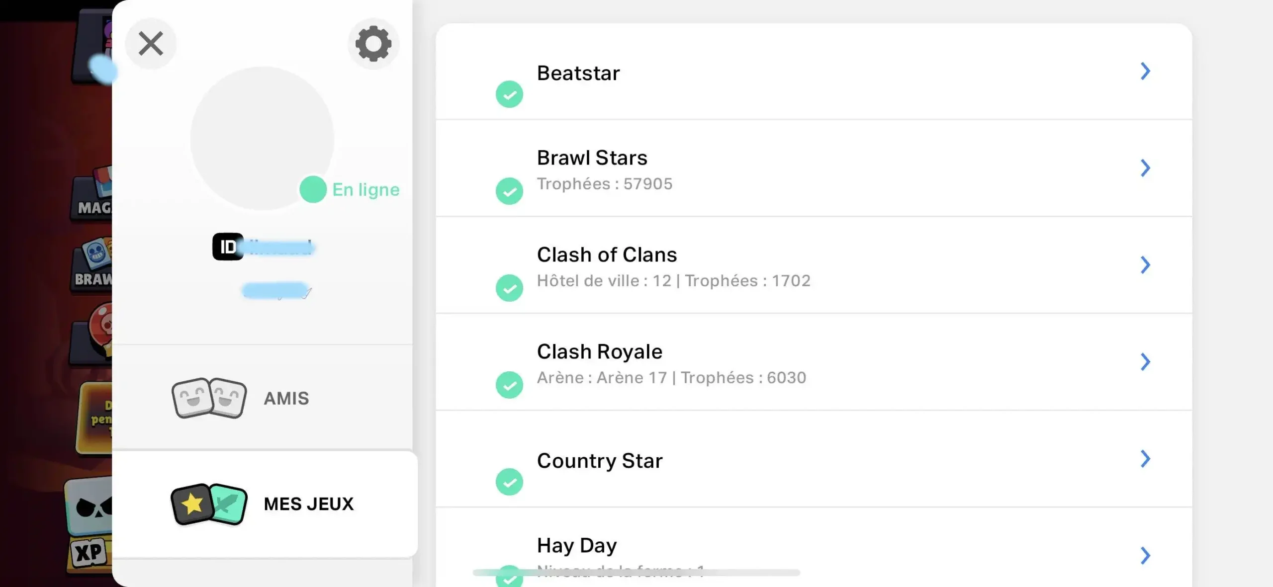
Task: Open the Clash Royale game entry
Action: point(814,362)
